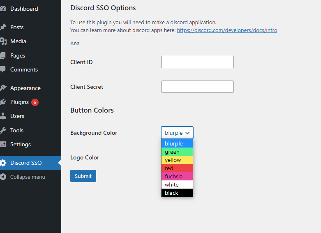
Task: Click the Comments speech bubble icon
Action: [x=3, y=69]
